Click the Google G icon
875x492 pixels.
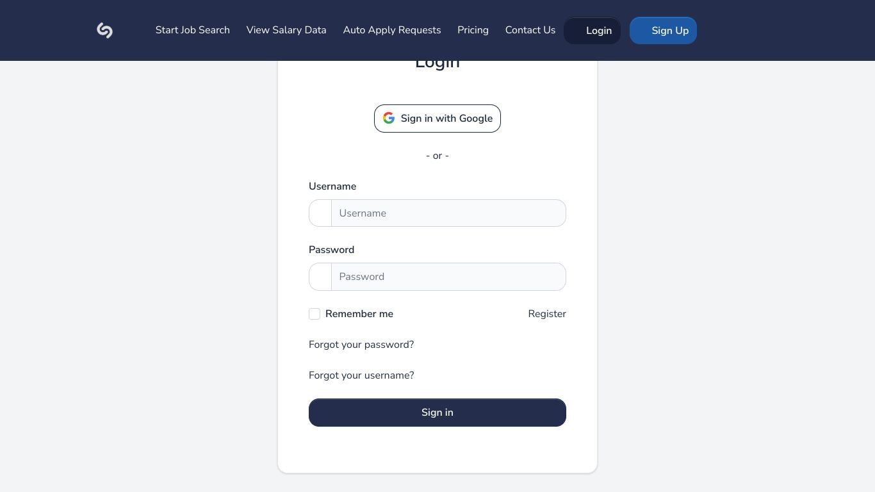click(389, 118)
